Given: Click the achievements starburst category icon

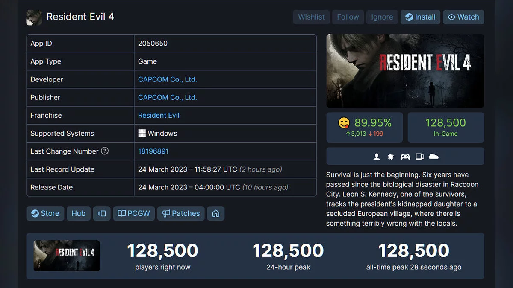Looking at the screenshot, I should coord(390,157).
